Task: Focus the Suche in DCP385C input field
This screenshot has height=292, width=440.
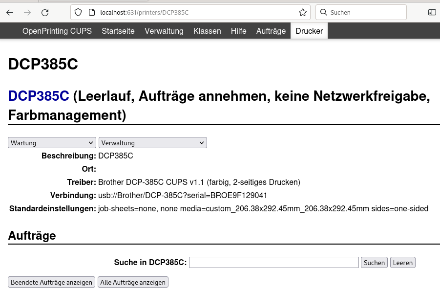Action: 274,263
